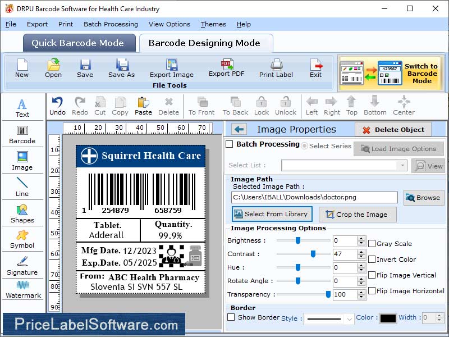
Task: Paste from clipboard
Action: (x=143, y=106)
